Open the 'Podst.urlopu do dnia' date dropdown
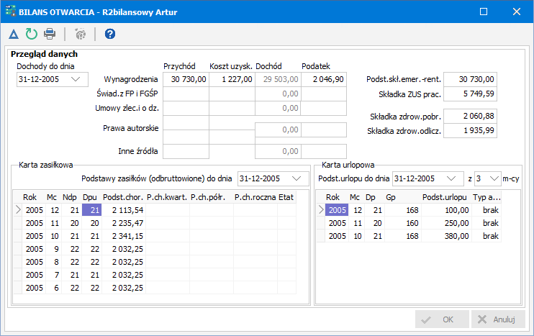 coord(451,178)
